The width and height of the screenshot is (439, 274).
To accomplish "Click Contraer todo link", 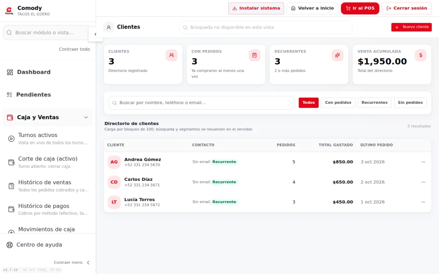I will click(x=74, y=49).
